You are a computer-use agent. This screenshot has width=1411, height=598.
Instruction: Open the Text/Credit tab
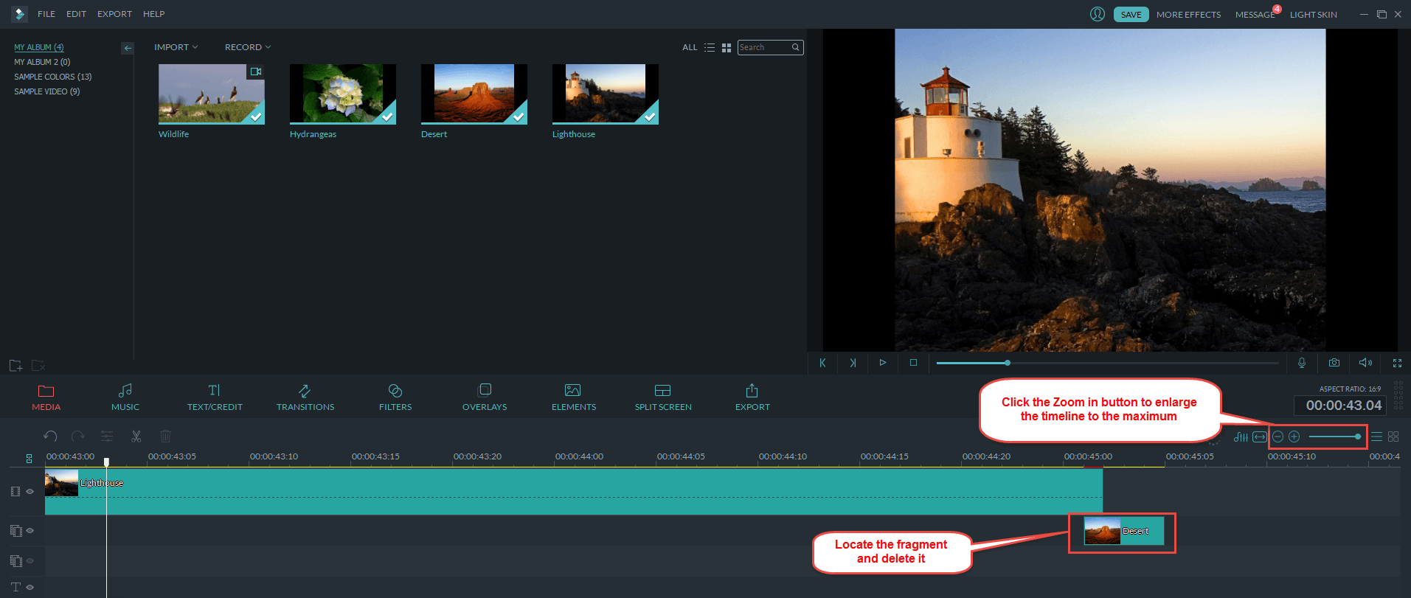coord(215,397)
